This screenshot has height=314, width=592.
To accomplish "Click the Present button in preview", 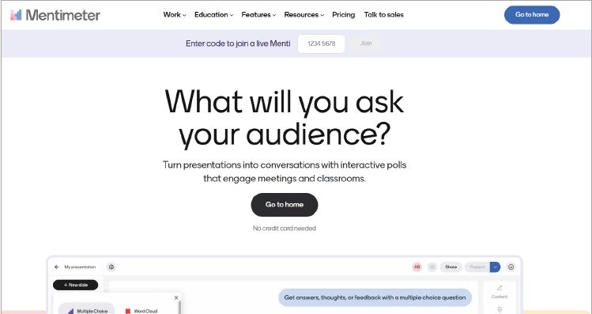I will click(x=477, y=267).
